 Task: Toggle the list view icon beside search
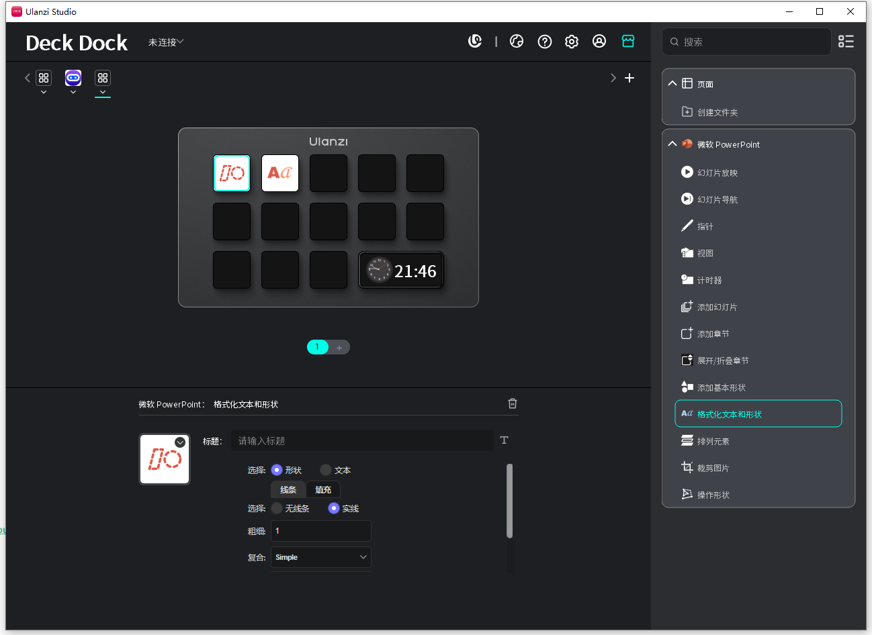tap(846, 42)
